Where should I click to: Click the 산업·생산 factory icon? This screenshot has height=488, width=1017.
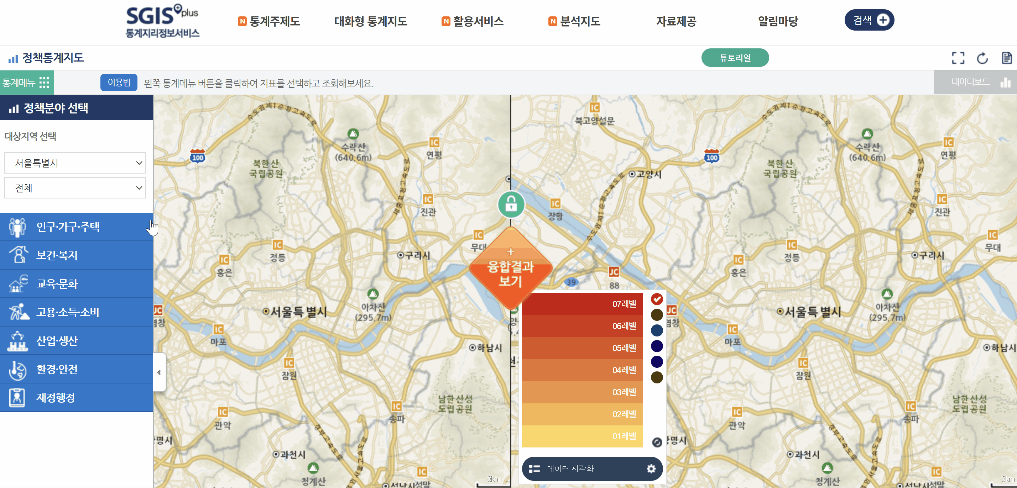coord(17,341)
